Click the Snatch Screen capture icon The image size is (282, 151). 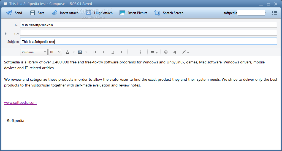[x=157, y=13]
